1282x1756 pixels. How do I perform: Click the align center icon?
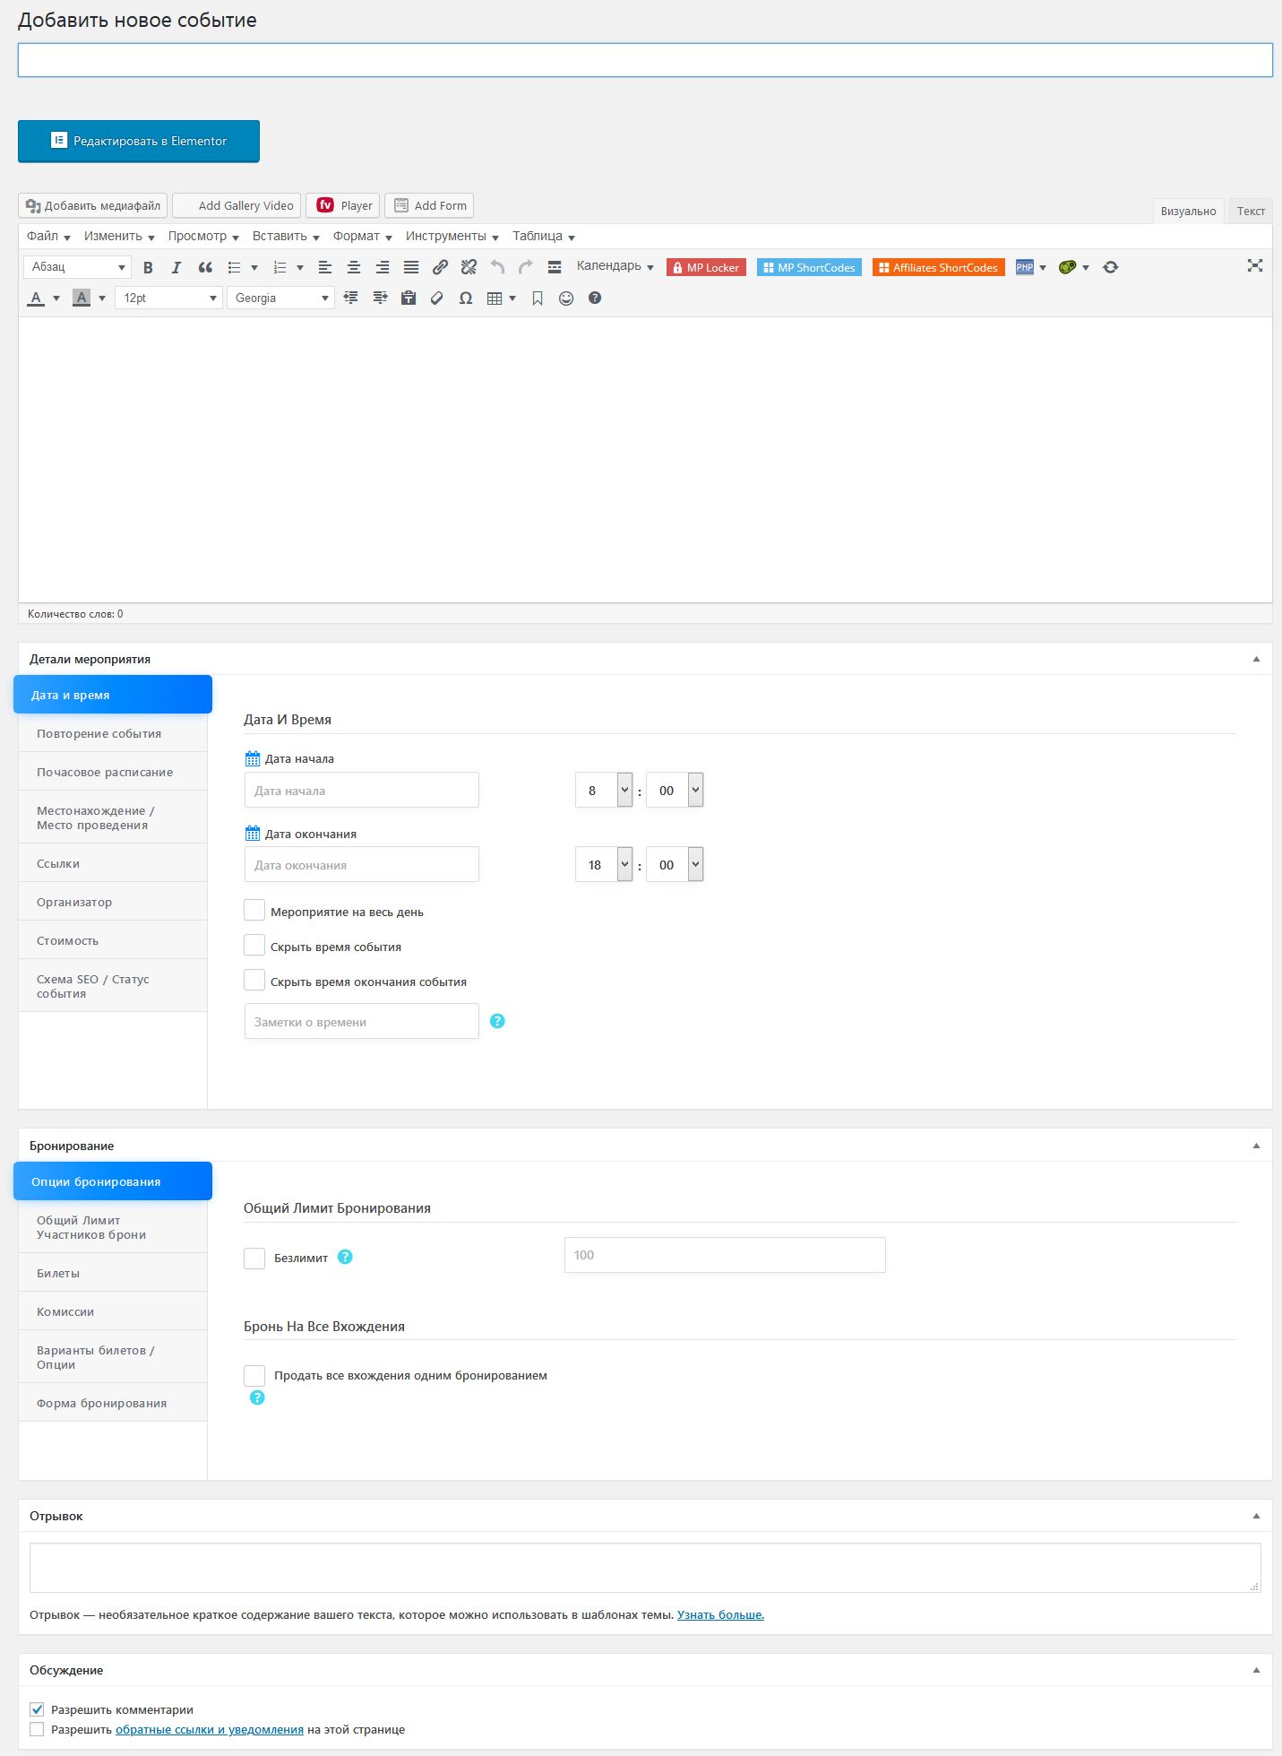point(354,267)
